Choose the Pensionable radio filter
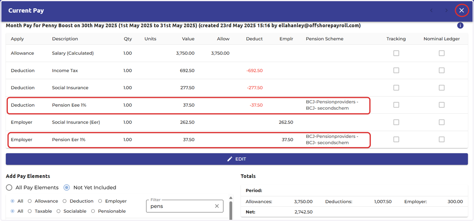 93,211
